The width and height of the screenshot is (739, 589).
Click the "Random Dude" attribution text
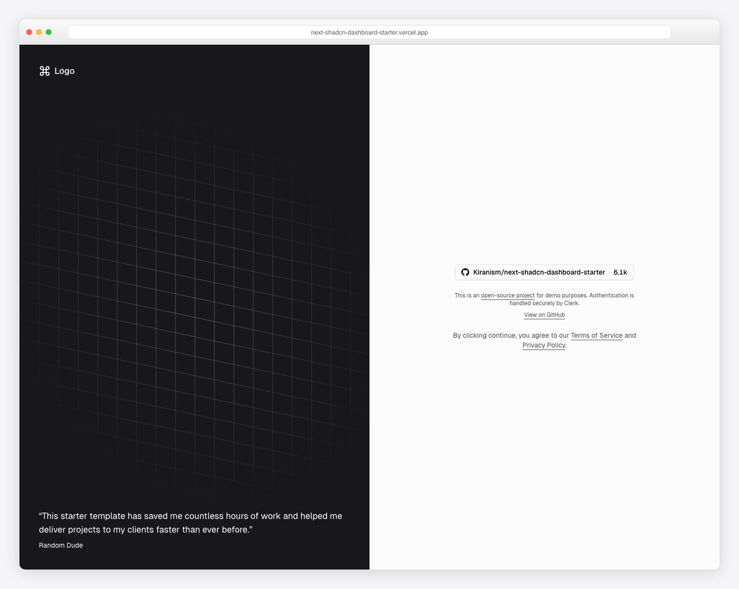pos(60,545)
